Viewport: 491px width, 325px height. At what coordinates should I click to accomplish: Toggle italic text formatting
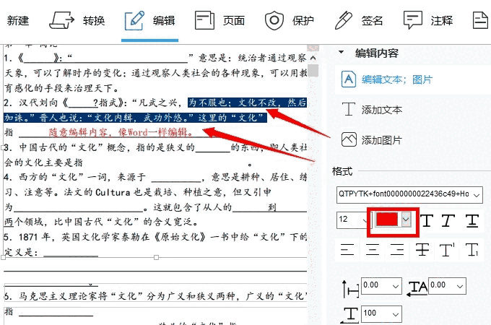(448, 220)
